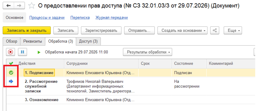Click the share icon button

pos(215,31)
